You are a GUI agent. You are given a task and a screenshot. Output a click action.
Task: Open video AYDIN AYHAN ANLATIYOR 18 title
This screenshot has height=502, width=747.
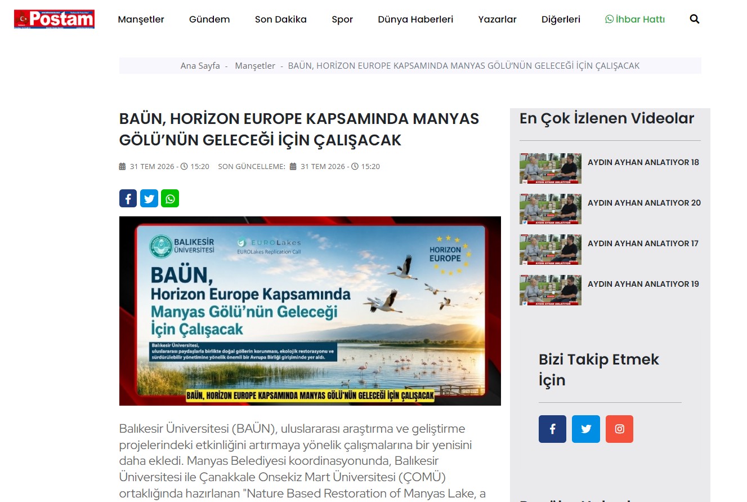[643, 162]
